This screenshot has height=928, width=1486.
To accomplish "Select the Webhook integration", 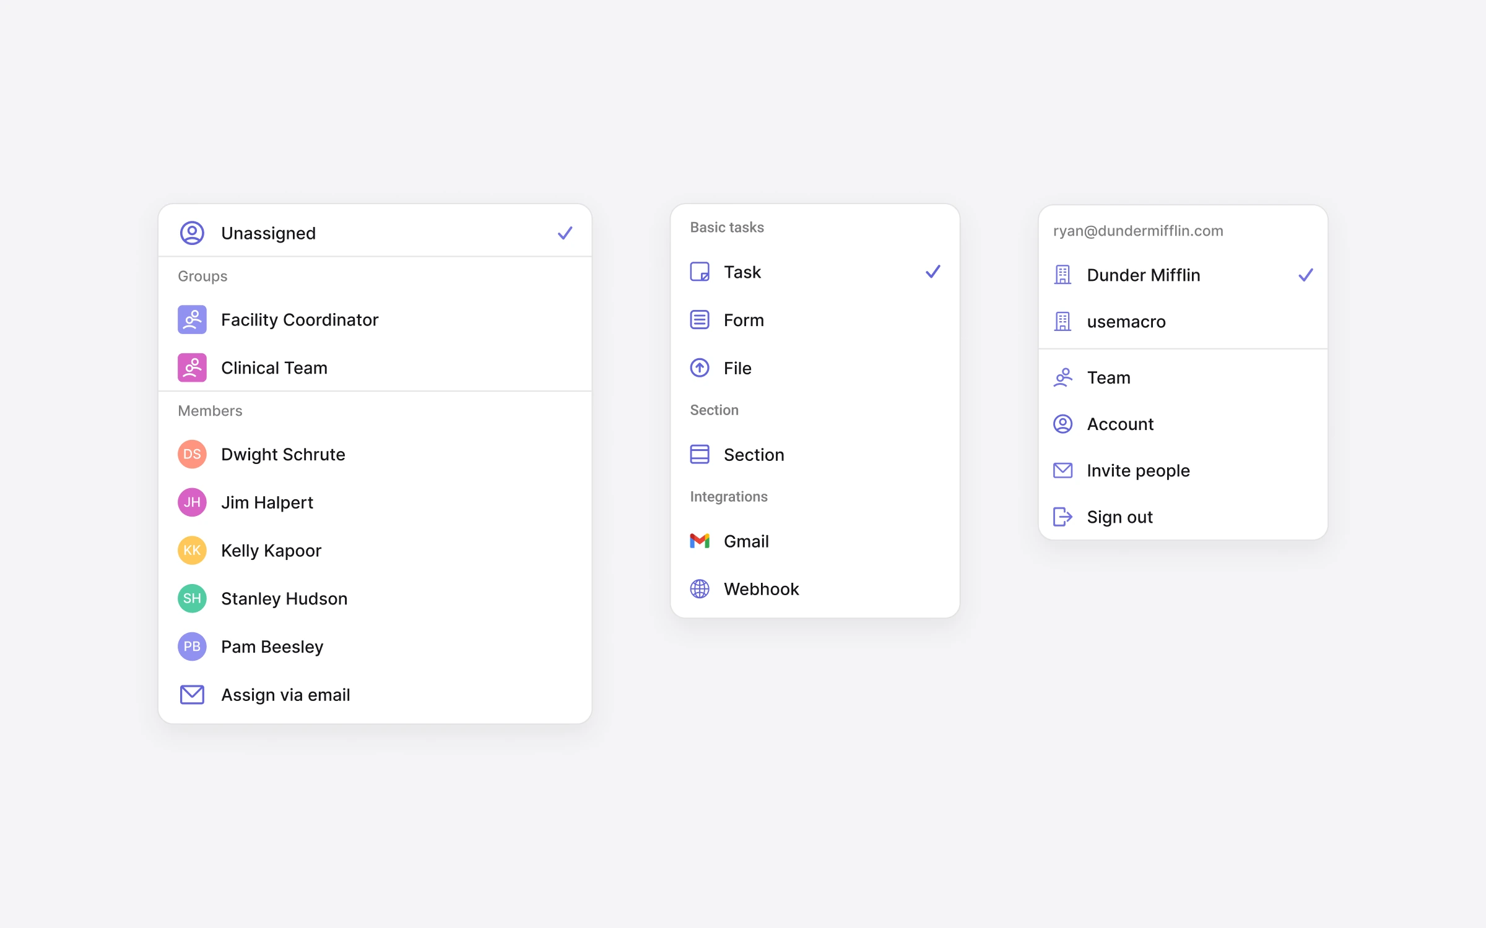I will (815, 589).
